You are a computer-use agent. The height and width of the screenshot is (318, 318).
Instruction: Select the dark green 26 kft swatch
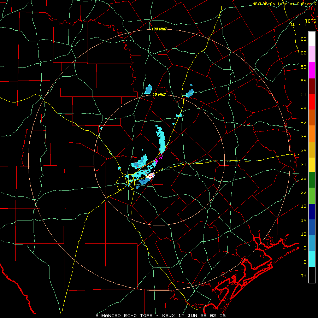coord(312,180)
